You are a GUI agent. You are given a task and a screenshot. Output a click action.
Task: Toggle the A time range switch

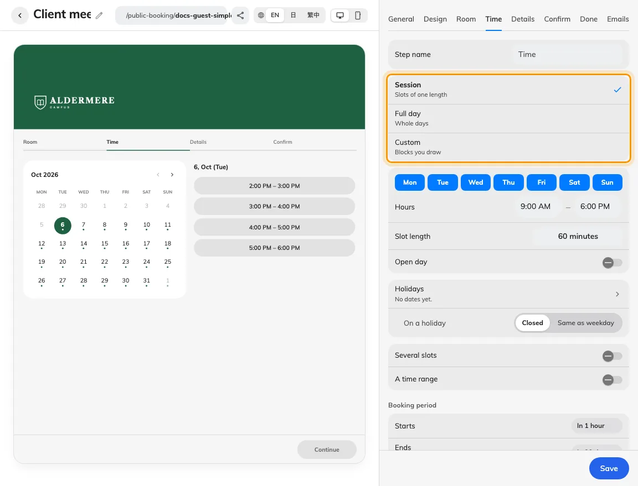612,379
